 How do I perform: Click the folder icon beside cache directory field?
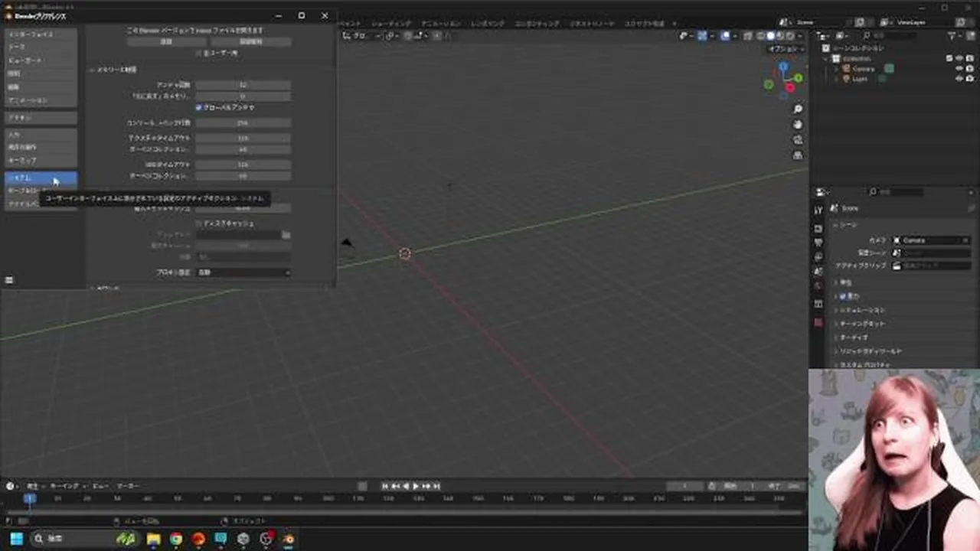(286, 235)
